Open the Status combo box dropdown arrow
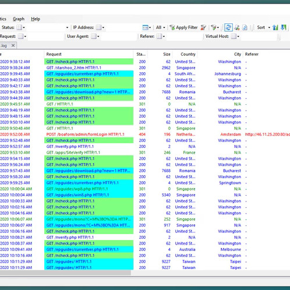This screenshot has width=290, height=290. coord(67,27)
